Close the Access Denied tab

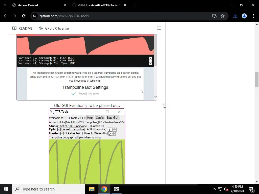pos(65,5)
